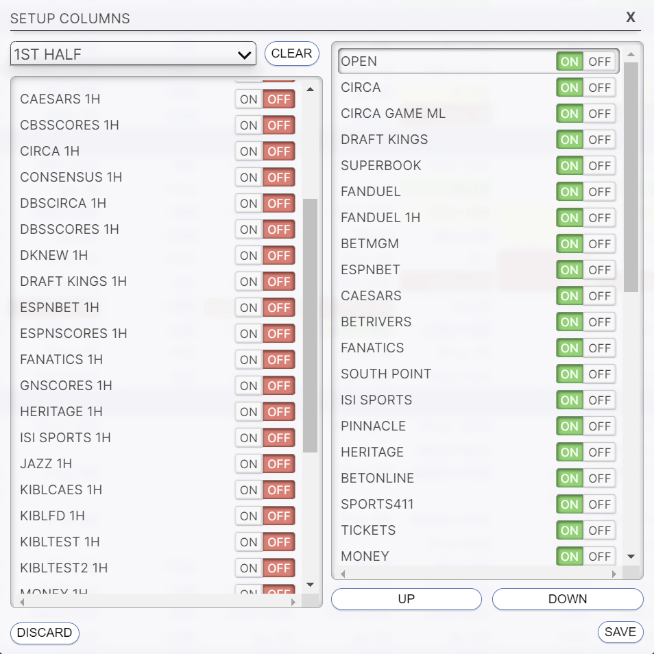The height and width of the screenshot is (654, 654).
Task: Disable the BETRIVERS column
Action: (599, 322)
